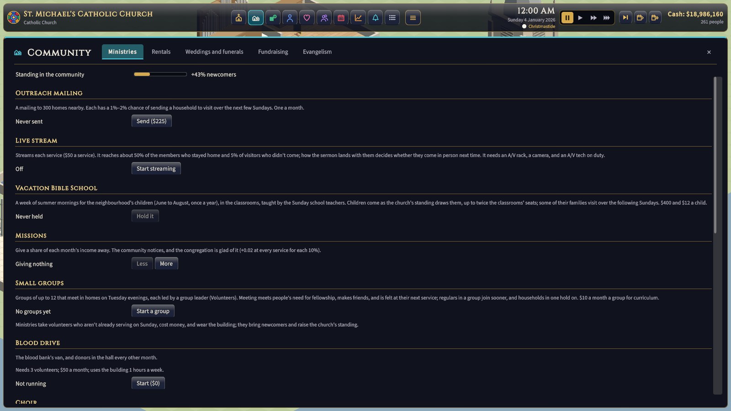Screen dimensions: 731x411
Task: Click Start streaming button
Action: coord(156,169)
